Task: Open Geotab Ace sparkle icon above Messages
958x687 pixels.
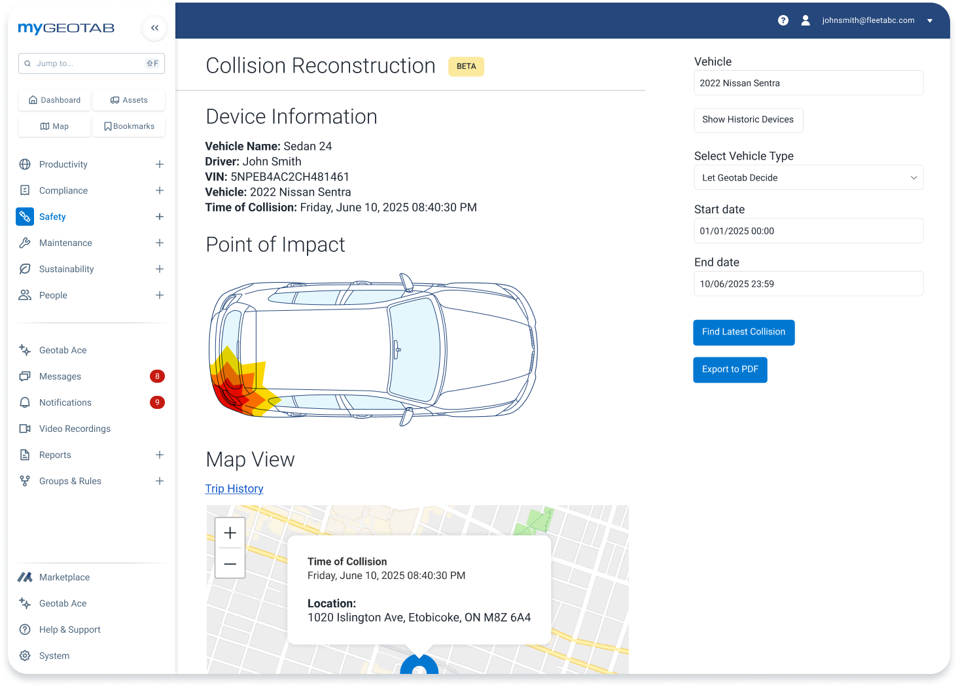Action: click(25, 350)
